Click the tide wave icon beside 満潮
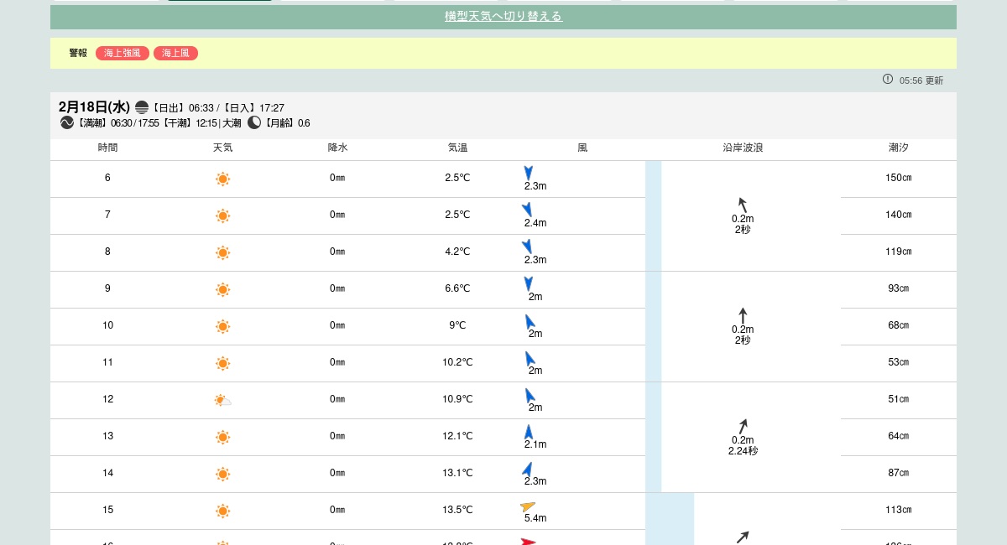The height and width of the screenshot is (545, 1007). [x=67, y=122]
